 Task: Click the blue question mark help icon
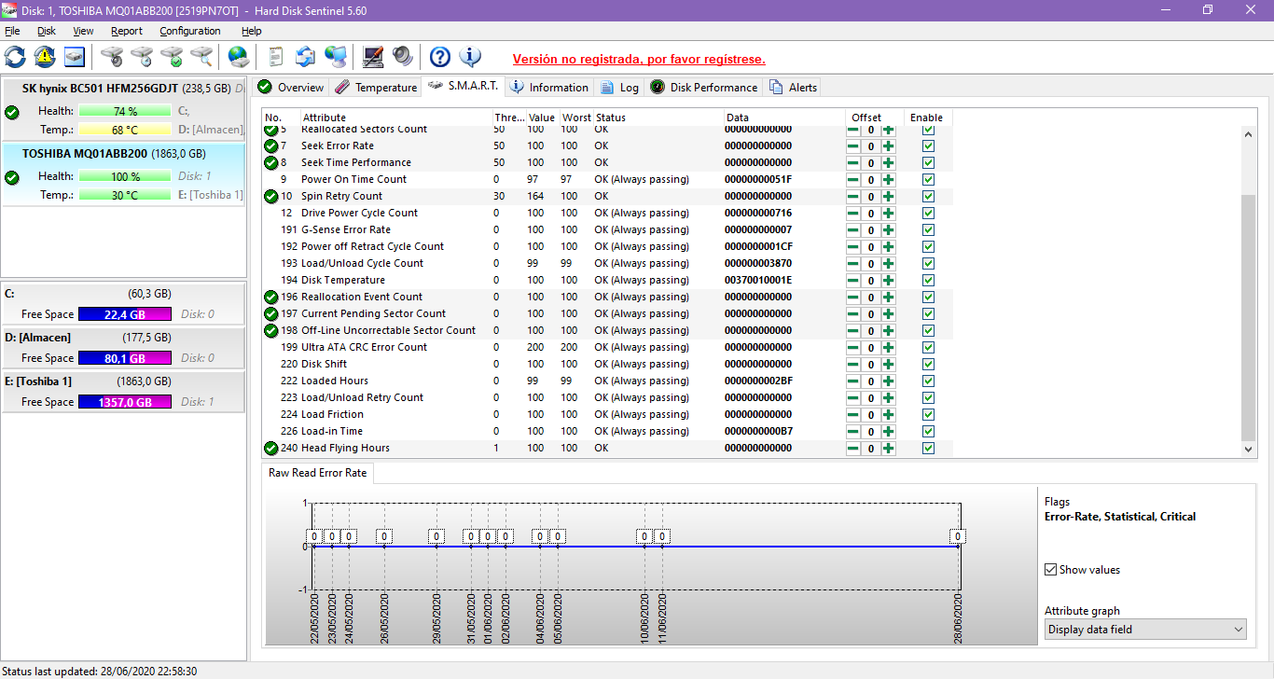(x=440, y=57)
